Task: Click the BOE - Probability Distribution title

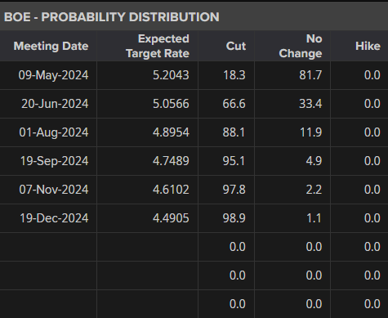Action: (112, 17)
